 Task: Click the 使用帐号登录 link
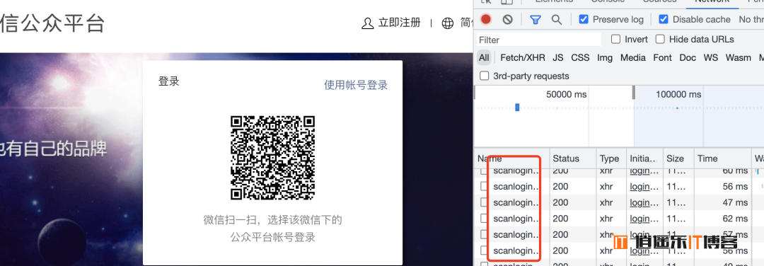click(356, 86)
